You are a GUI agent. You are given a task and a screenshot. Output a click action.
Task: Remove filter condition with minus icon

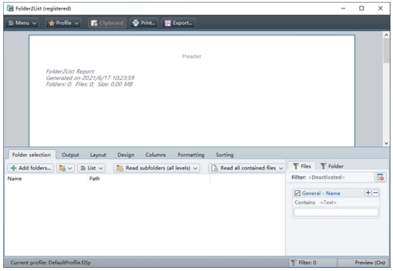(x=375, y=193)
